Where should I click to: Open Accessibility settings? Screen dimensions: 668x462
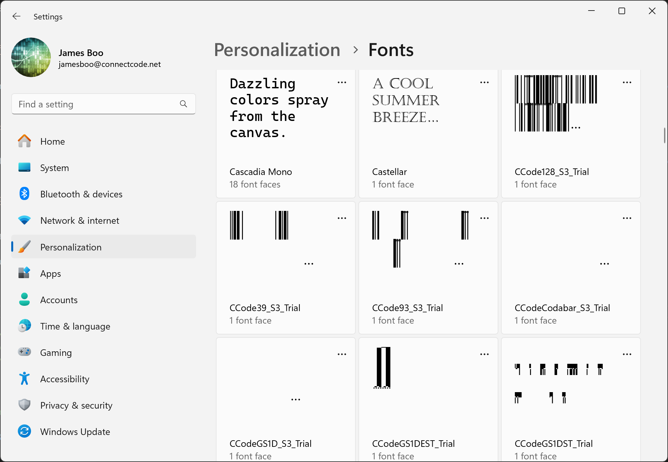104,379
